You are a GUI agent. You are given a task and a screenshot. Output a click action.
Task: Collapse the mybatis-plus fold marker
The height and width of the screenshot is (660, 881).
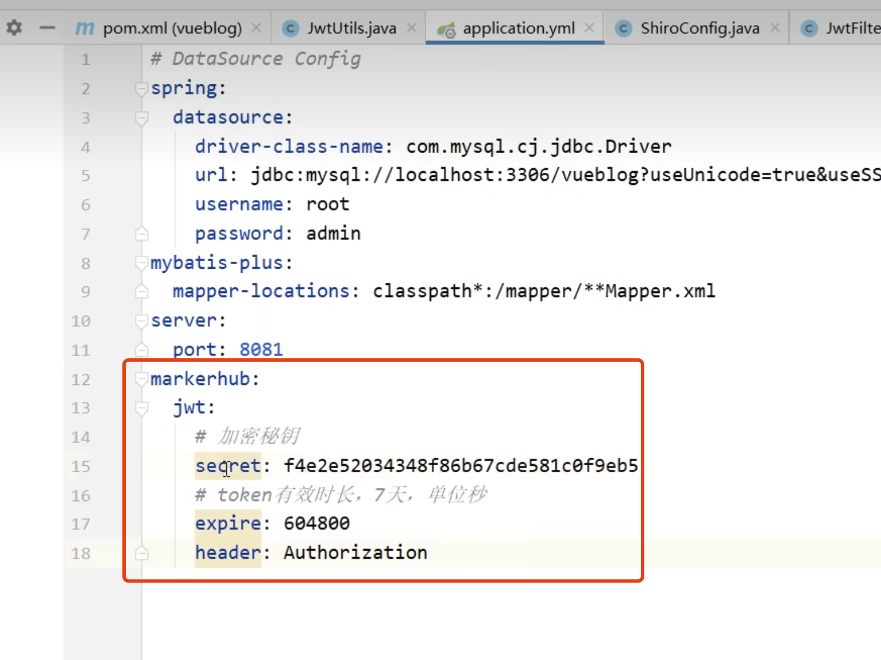coord(141,264)
